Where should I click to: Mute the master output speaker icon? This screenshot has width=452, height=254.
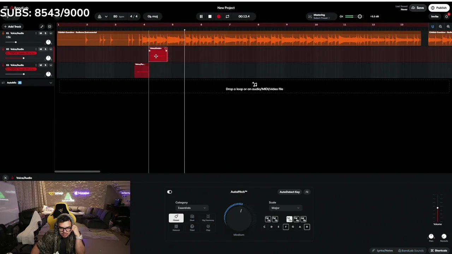(x=341, y=17)
